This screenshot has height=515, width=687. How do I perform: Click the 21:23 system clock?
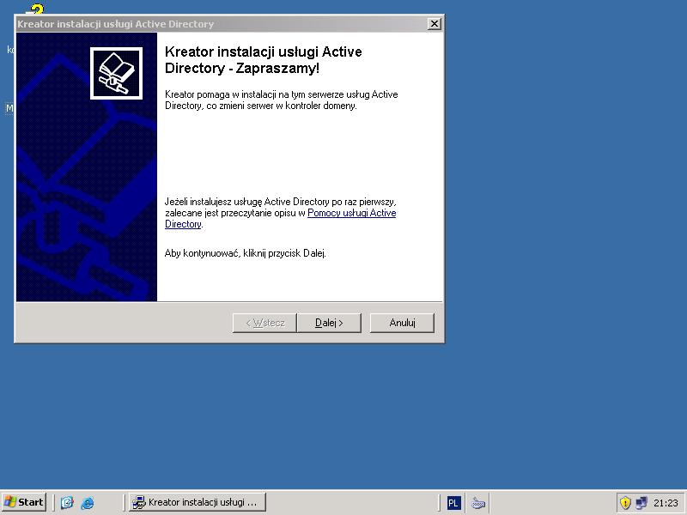click(x=666, y=503)
